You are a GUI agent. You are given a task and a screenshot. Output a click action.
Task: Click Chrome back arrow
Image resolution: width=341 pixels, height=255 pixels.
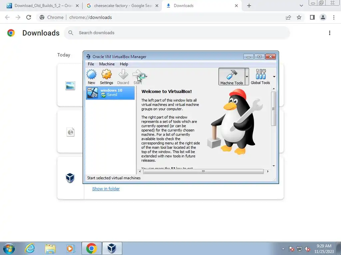[7, 17]
